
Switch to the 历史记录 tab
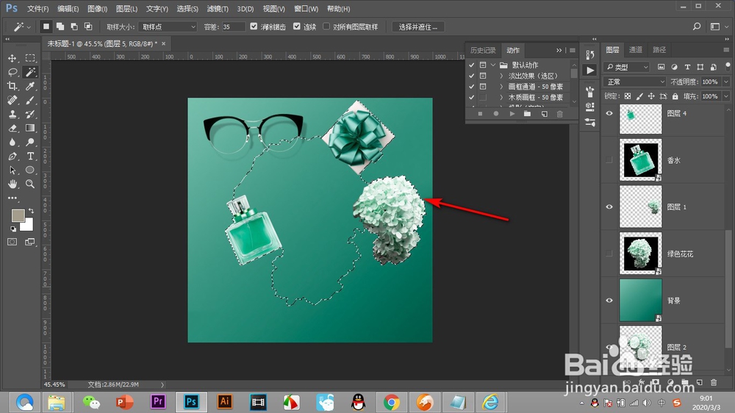(483, 50)
